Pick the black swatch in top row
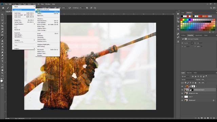This screenshot has width=217, height=122. pyautogui.click(x=182, y=16)
